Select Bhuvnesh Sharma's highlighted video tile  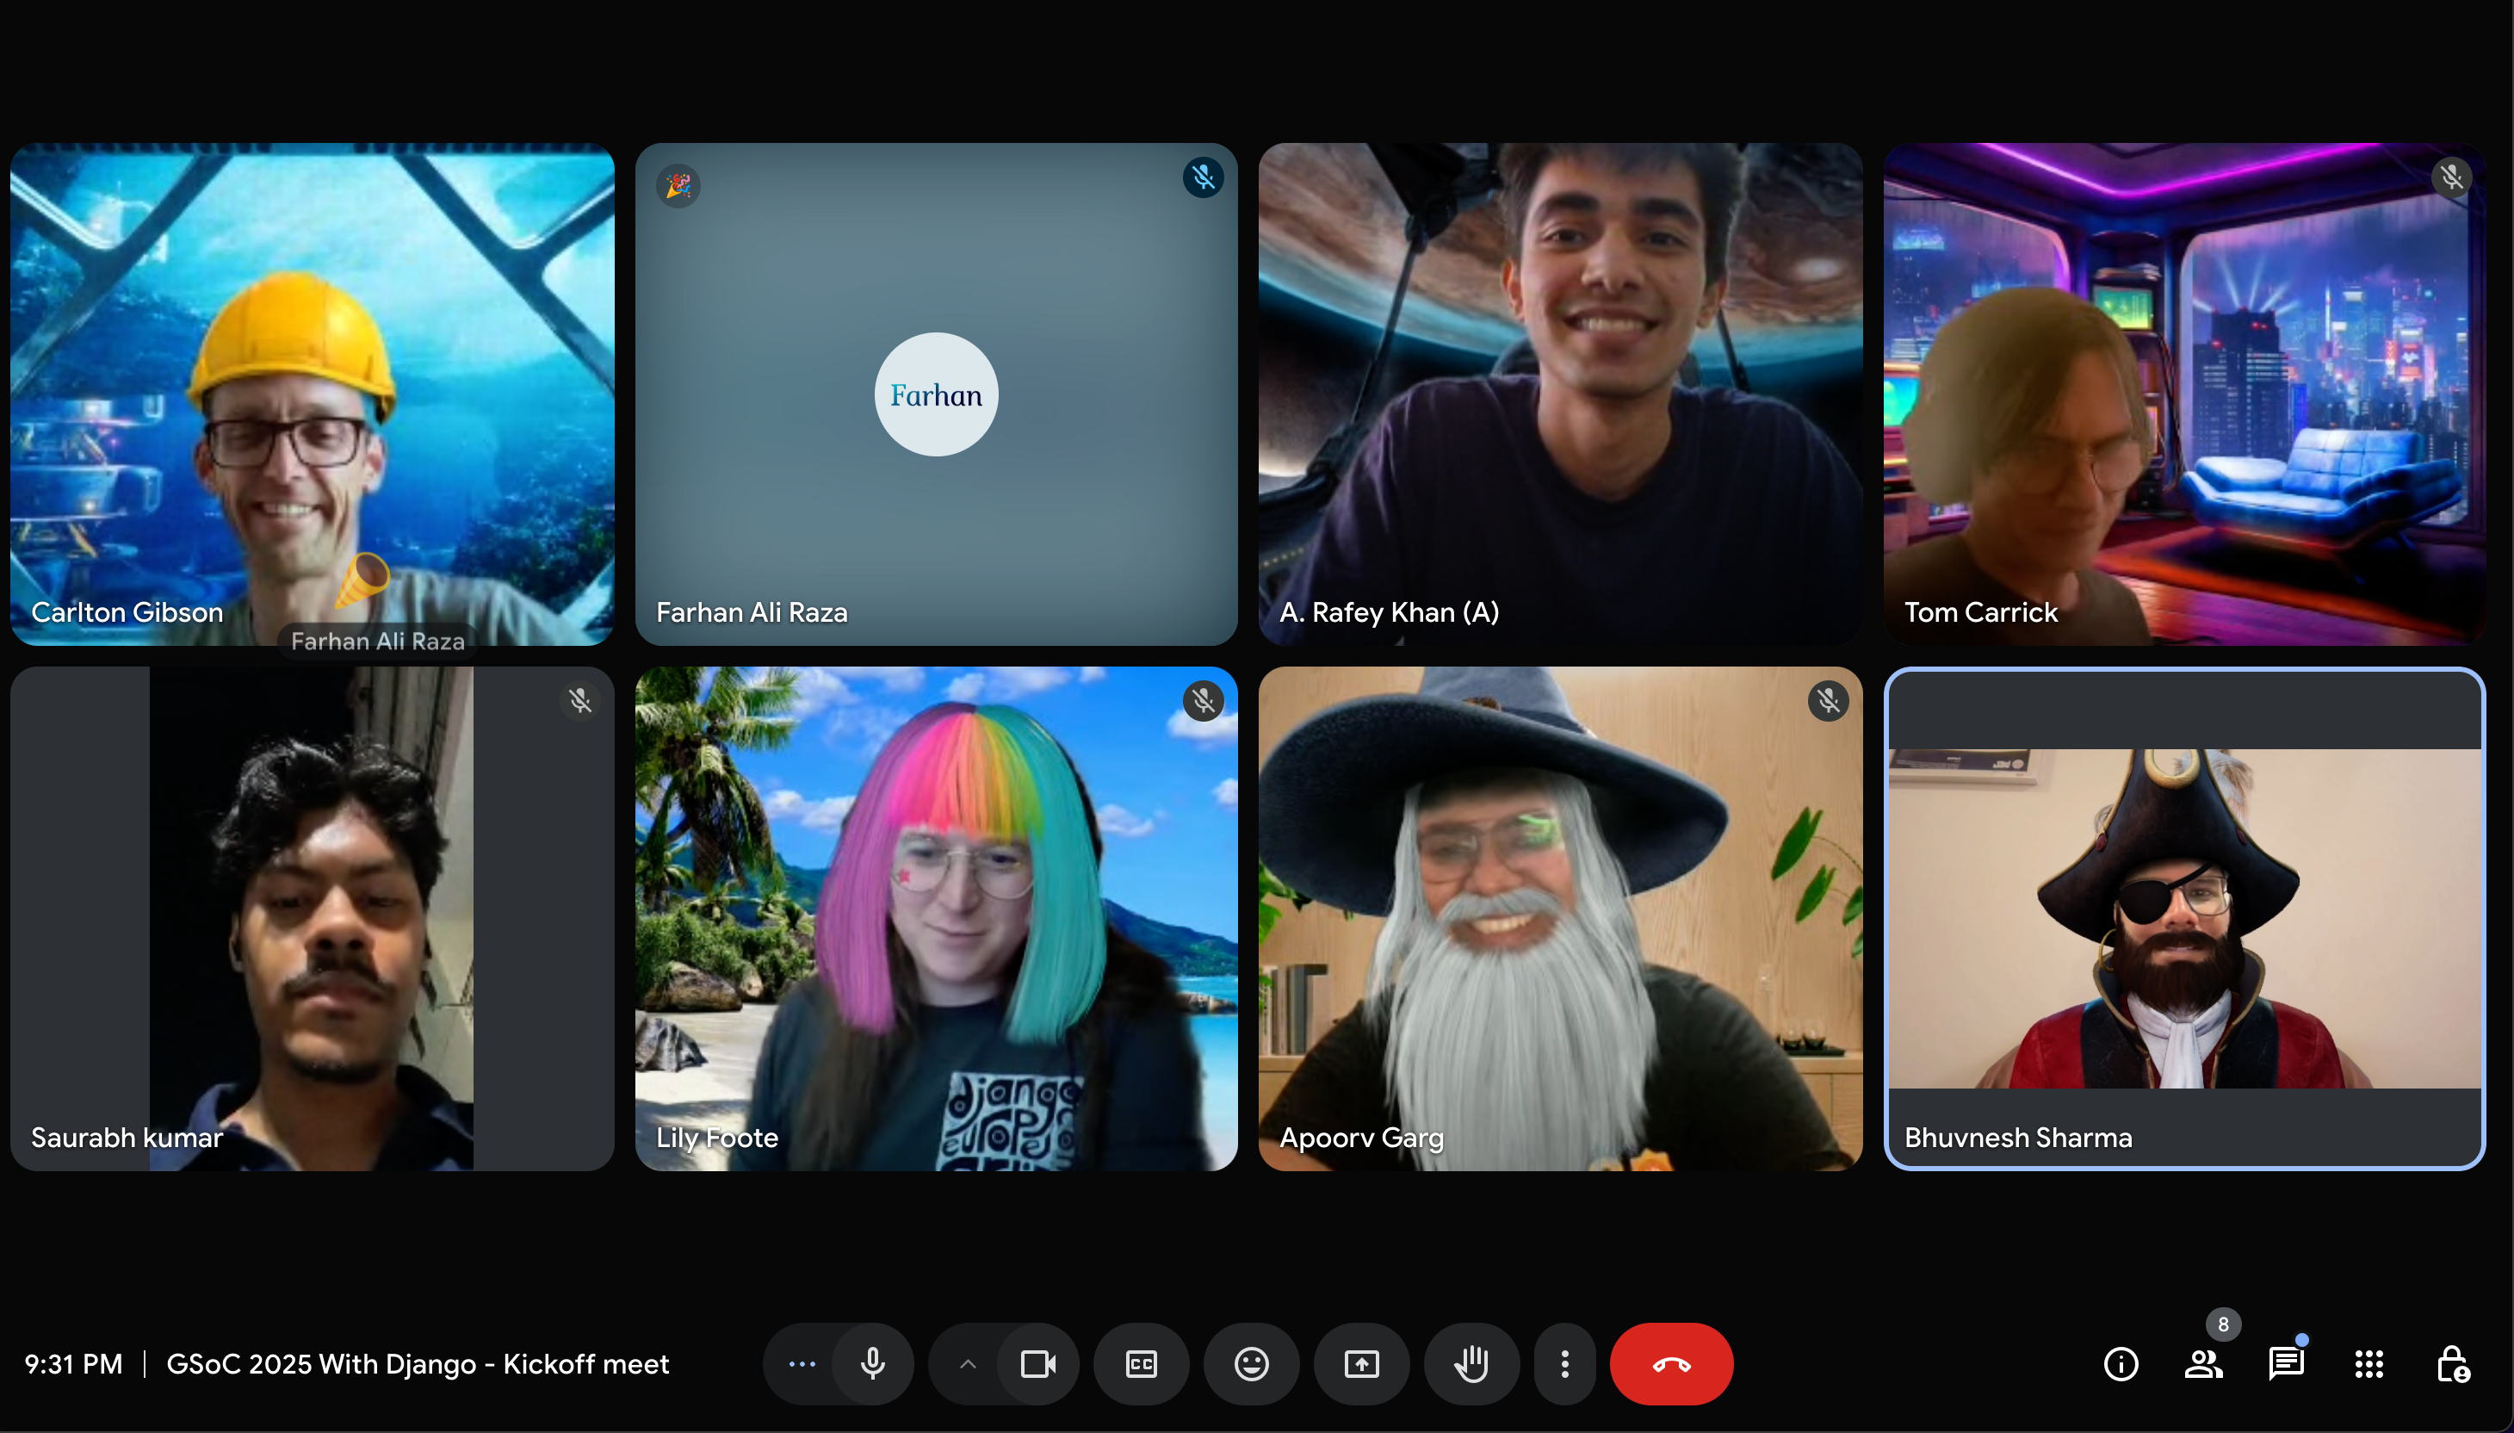2183,917
